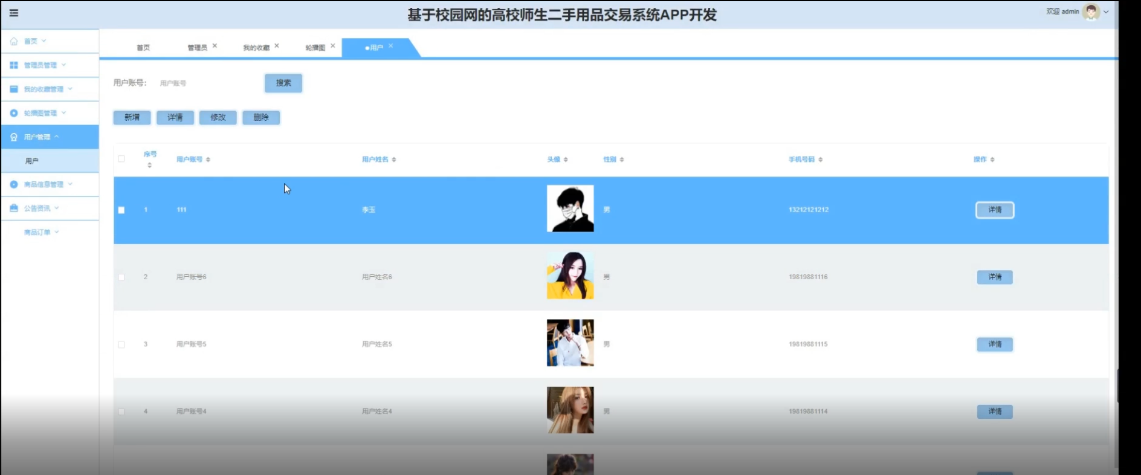Screen dimensions: 1141x475
Task: Click the avatar thumbnail of user 111
Action: point(570,208)
